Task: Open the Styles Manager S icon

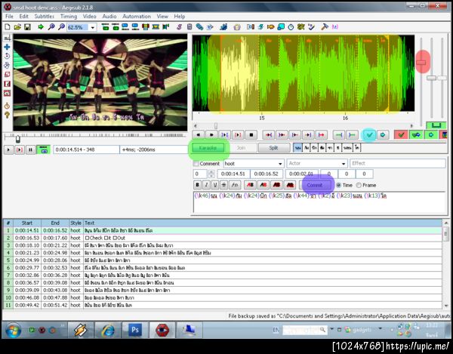Action: 179,27
